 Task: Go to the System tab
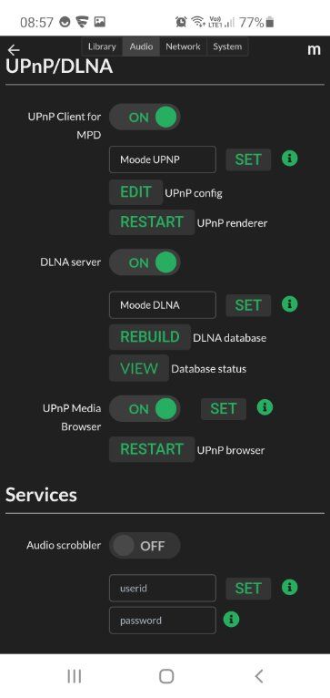[x=227, y=46]
